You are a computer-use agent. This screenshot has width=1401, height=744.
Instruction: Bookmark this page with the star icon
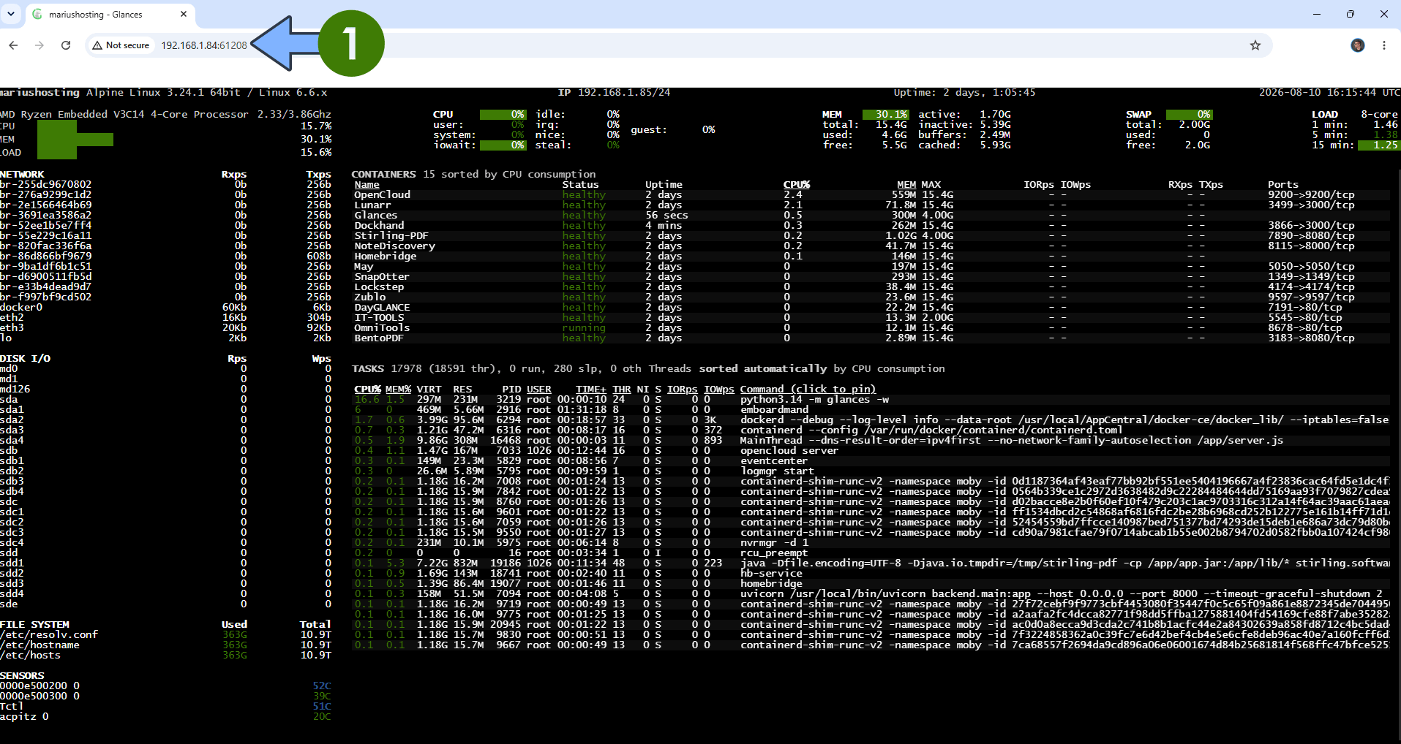pyautogui.click(x=1255, y=45)
